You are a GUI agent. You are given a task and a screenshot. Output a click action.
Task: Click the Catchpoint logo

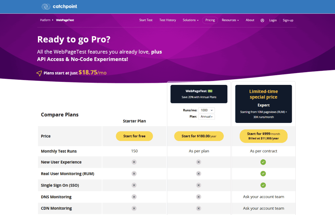tap(60, 7)
